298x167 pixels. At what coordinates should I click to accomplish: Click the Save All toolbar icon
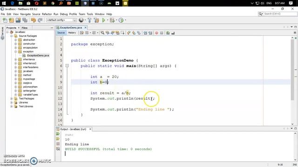(x=25, y=20)
